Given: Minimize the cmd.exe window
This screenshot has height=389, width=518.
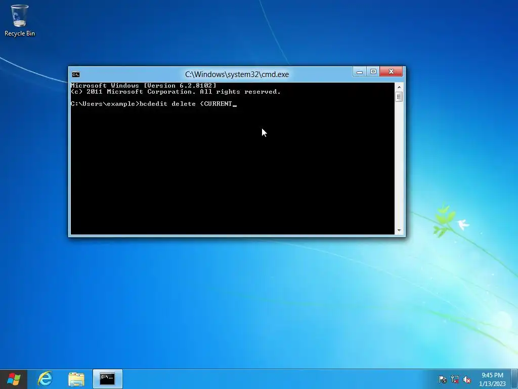Looking at the screenshot, I should [360, 72].
